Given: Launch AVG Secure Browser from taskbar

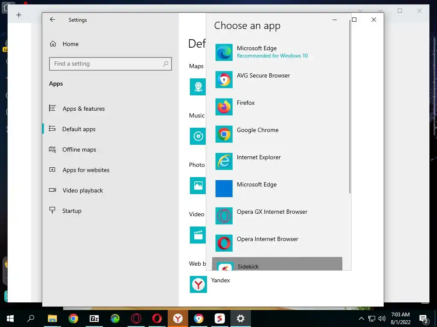Looking at the screenshot, I should pyautogui.click(x=199, y=318).
